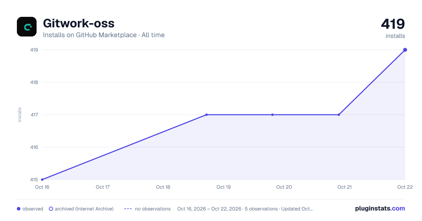Select the data point at 417 before Oct 21

(339, 115)
